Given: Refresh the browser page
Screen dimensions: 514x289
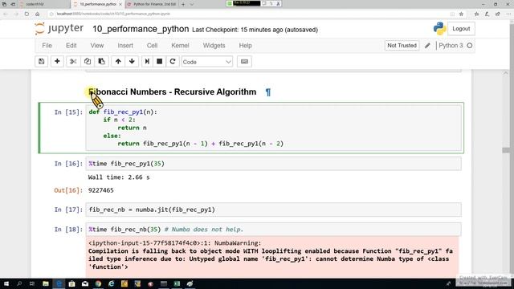Looking at the screenshot, I should 27,14.
